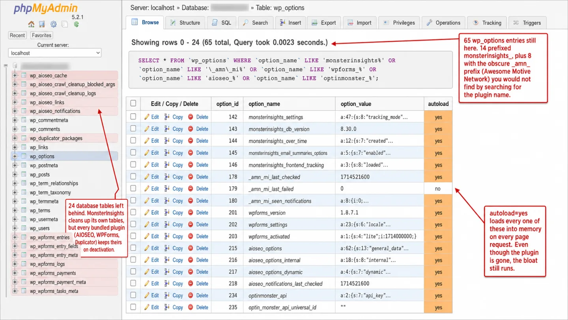Open the Operations tab
The width and height of the screenshot is (568, 320).
point(443,22)
